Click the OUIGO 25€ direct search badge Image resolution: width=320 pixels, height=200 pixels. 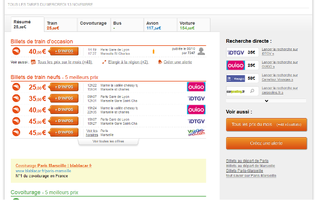[x=242, y=65]
